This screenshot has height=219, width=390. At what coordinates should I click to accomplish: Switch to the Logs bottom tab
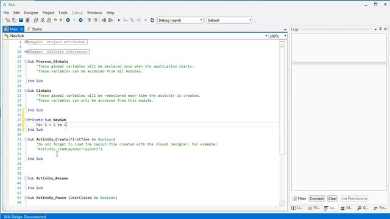(330, 208)
